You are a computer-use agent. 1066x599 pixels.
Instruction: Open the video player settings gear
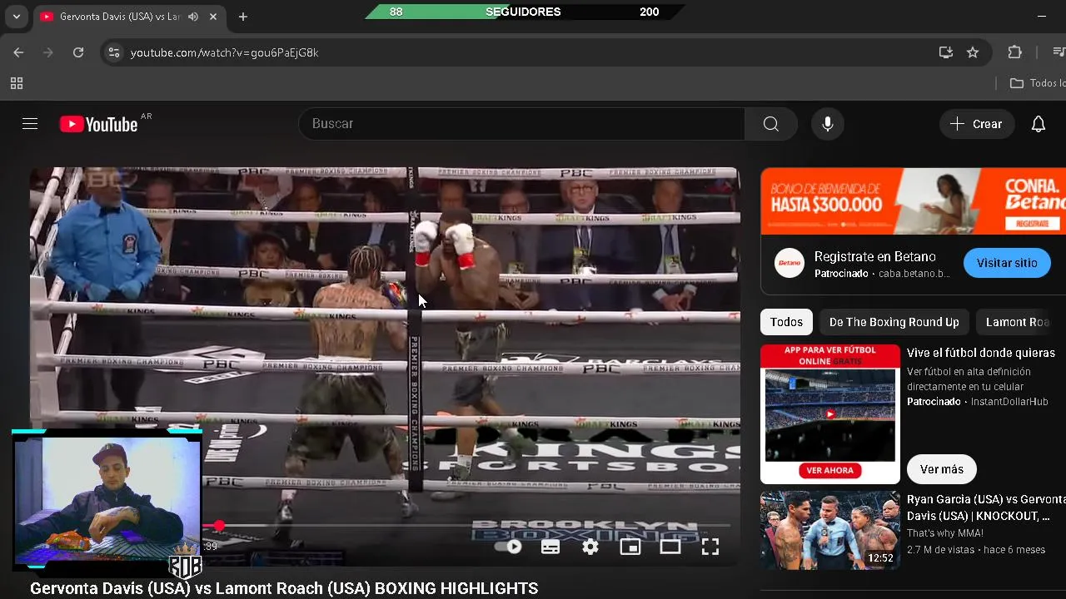[x=590, y=547]
